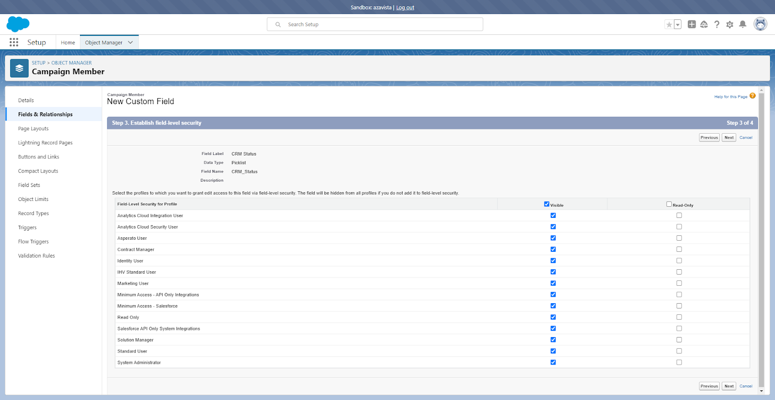Uncheck Visible for Salesforce API Only System Integrations
The width and height of the screenshot is (775, 400).
coord(553,328)
